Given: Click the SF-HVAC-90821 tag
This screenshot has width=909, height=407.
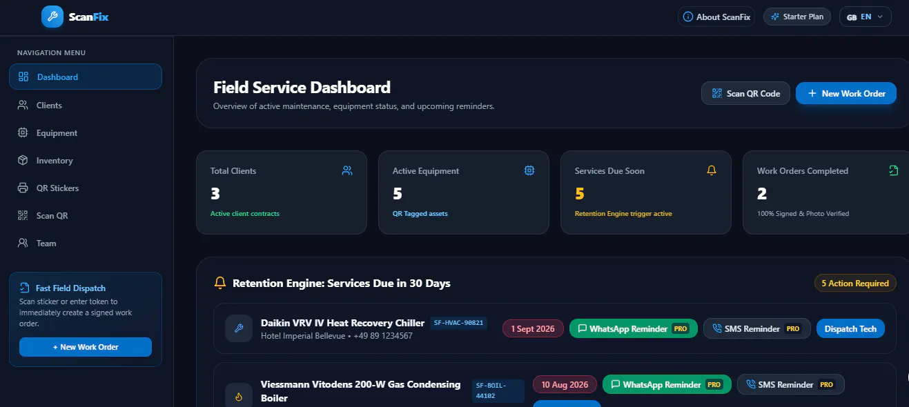Looking at the screenshot, I should click(x=459, y=323).
